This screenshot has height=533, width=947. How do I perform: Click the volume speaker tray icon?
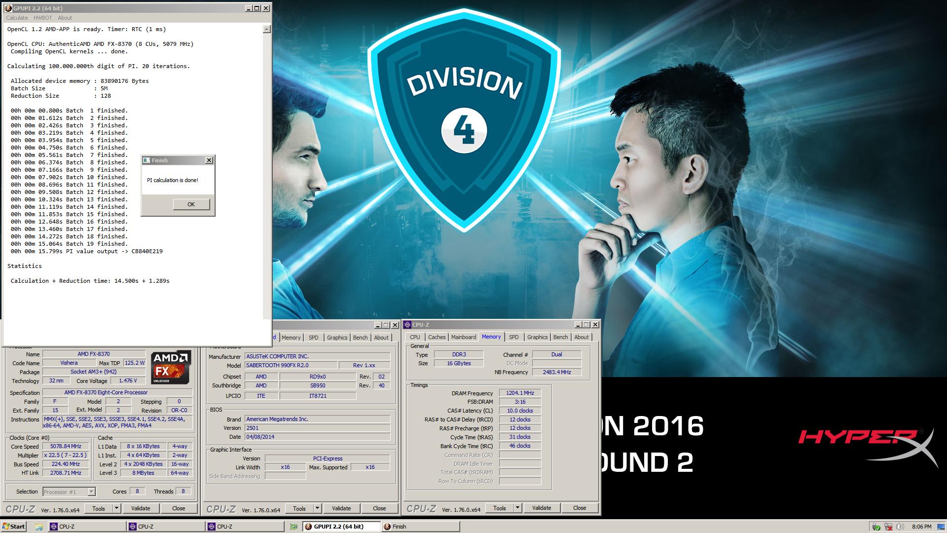coord(900,527)
